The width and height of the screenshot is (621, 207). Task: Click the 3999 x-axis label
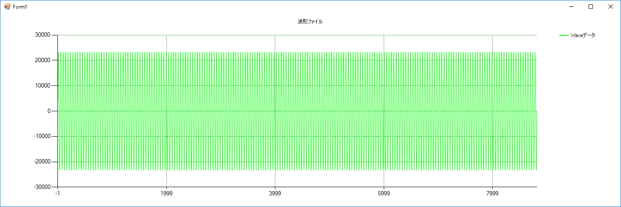(x=275, y=194)
